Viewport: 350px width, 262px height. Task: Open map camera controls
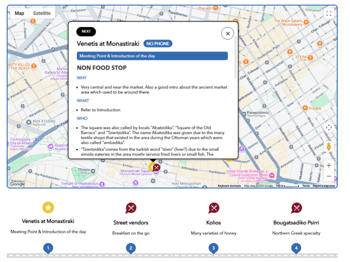[329, 128]
